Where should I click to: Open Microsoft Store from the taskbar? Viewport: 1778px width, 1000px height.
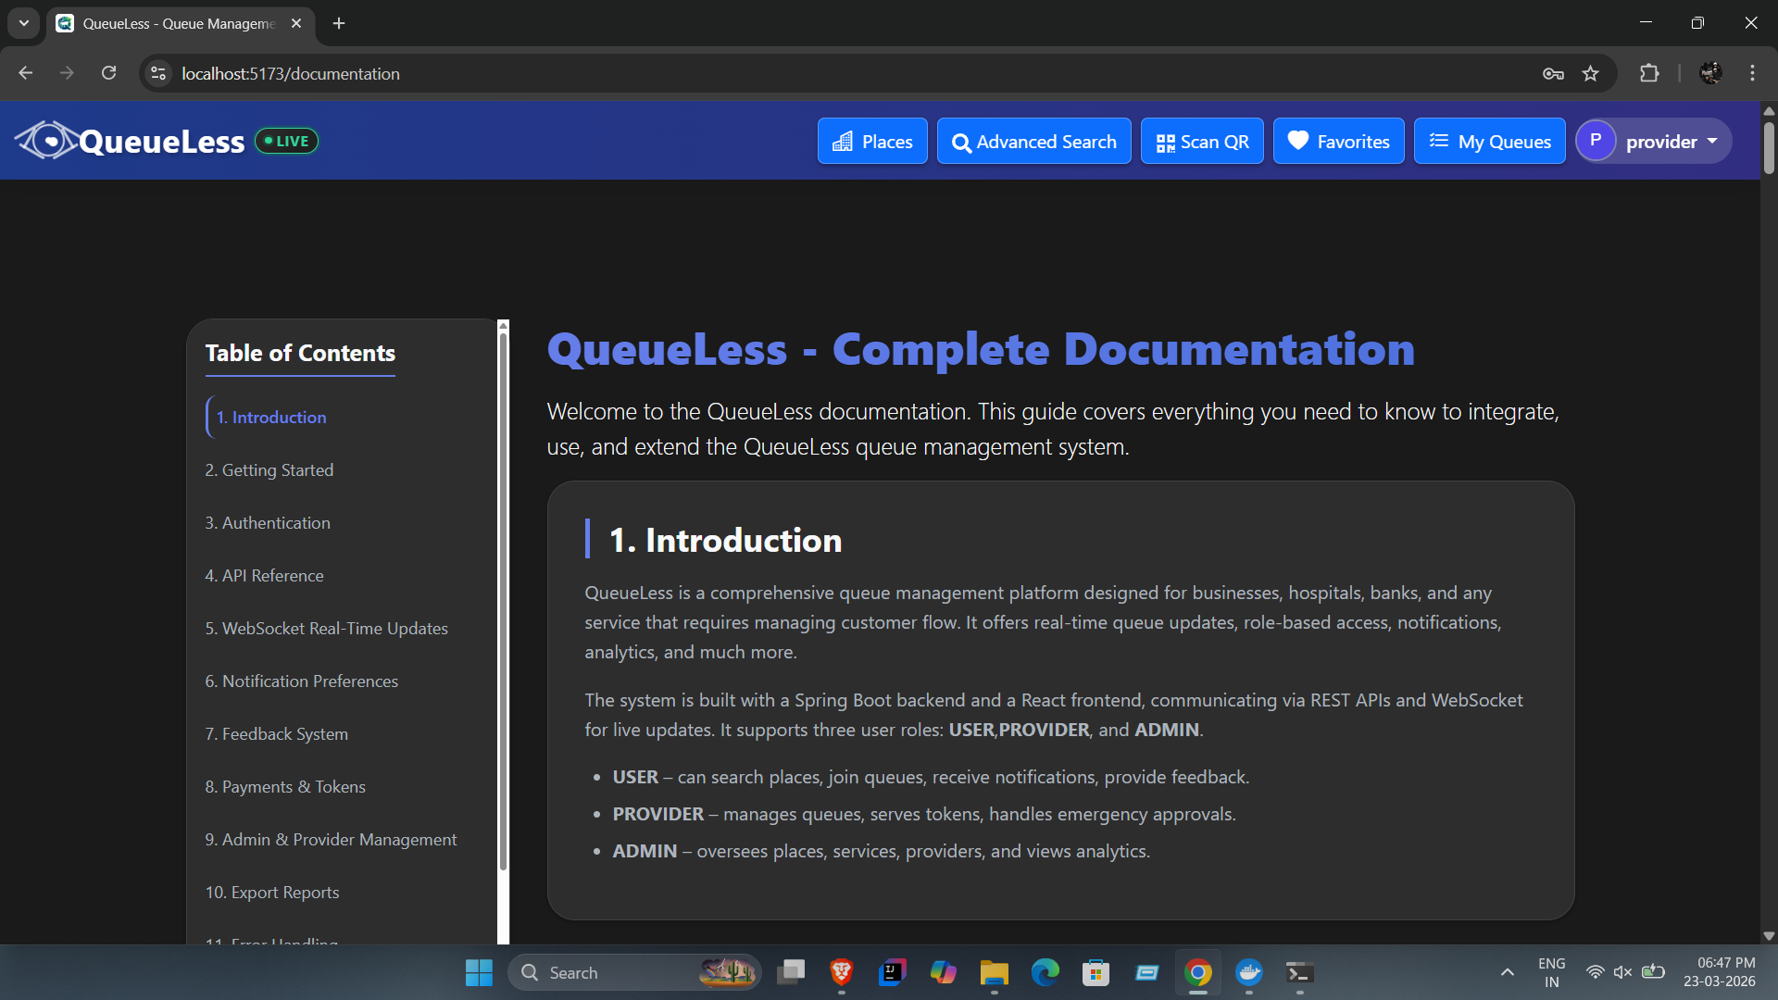point(1096,972)
